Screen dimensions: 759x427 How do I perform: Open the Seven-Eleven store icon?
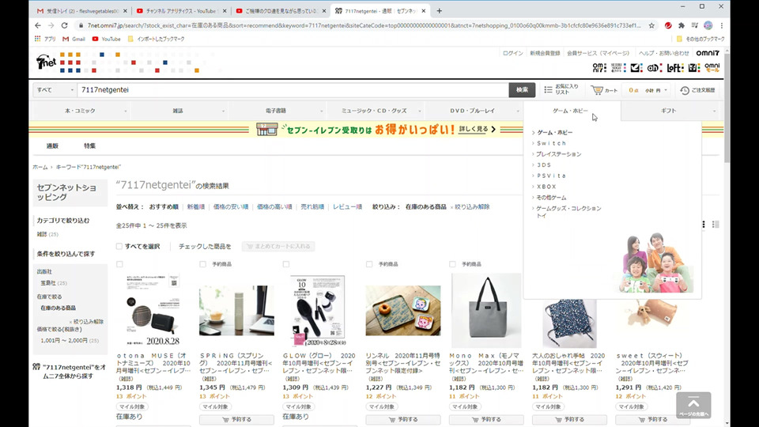[x=694, y=68]
